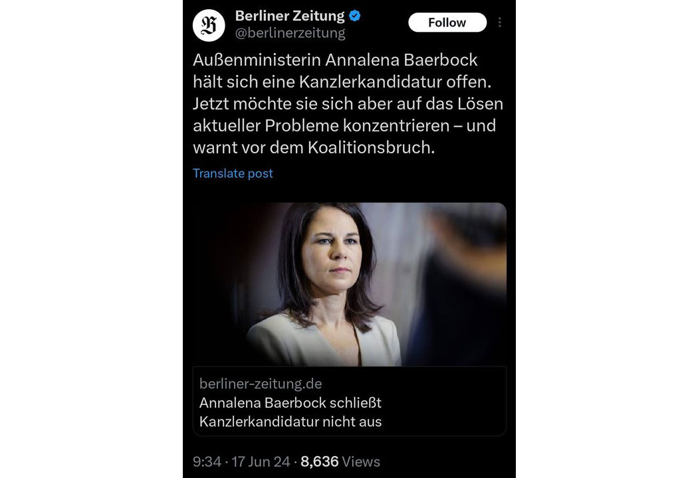Image resolution: width=698 pixels, height=478 pixels.
Task: Follow the Berliner Zeitung account
Action: click(447, 22)
